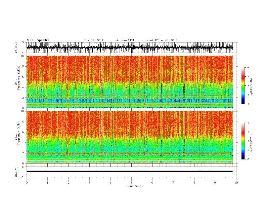This screenshot has width=266, height=205.
Task: Click the ch.1 "Frequency (kHz)" axis label
Action: point(19,78)
